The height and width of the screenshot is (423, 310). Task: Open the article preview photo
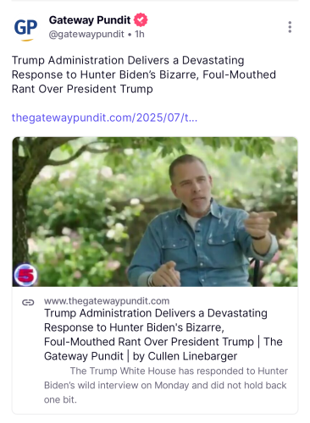click(155, 211)
